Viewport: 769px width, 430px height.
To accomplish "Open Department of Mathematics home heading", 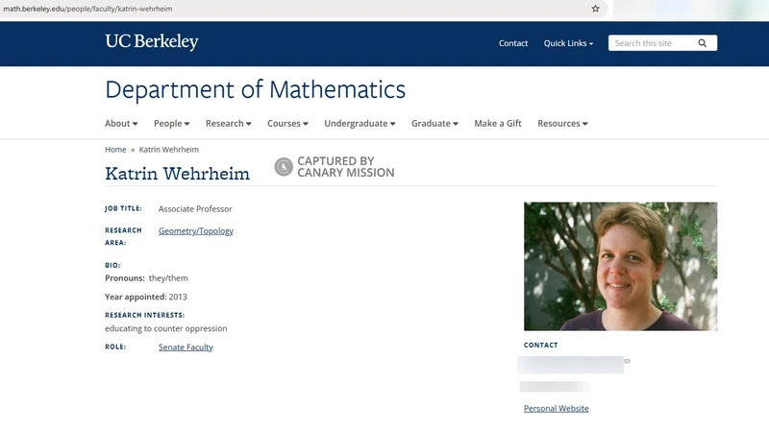I will click(255, 89).
